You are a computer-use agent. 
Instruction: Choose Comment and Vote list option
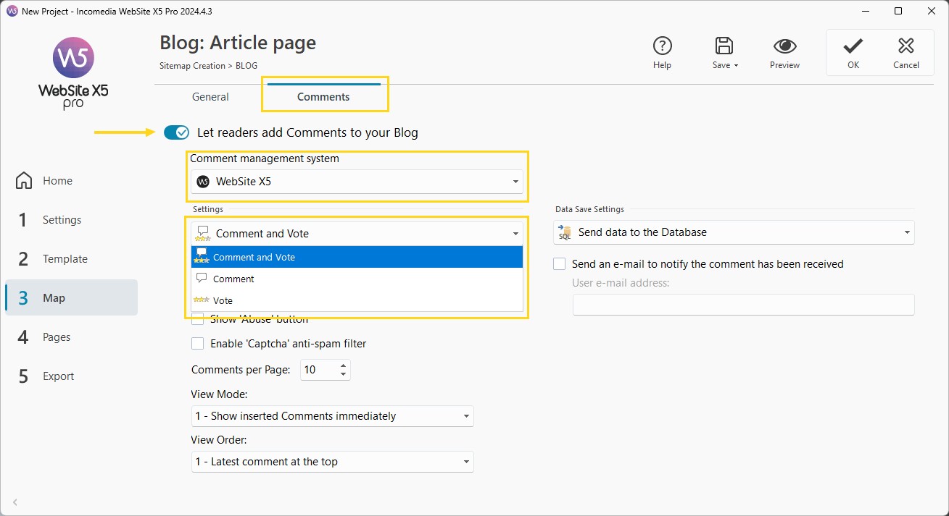pos(357,257)
